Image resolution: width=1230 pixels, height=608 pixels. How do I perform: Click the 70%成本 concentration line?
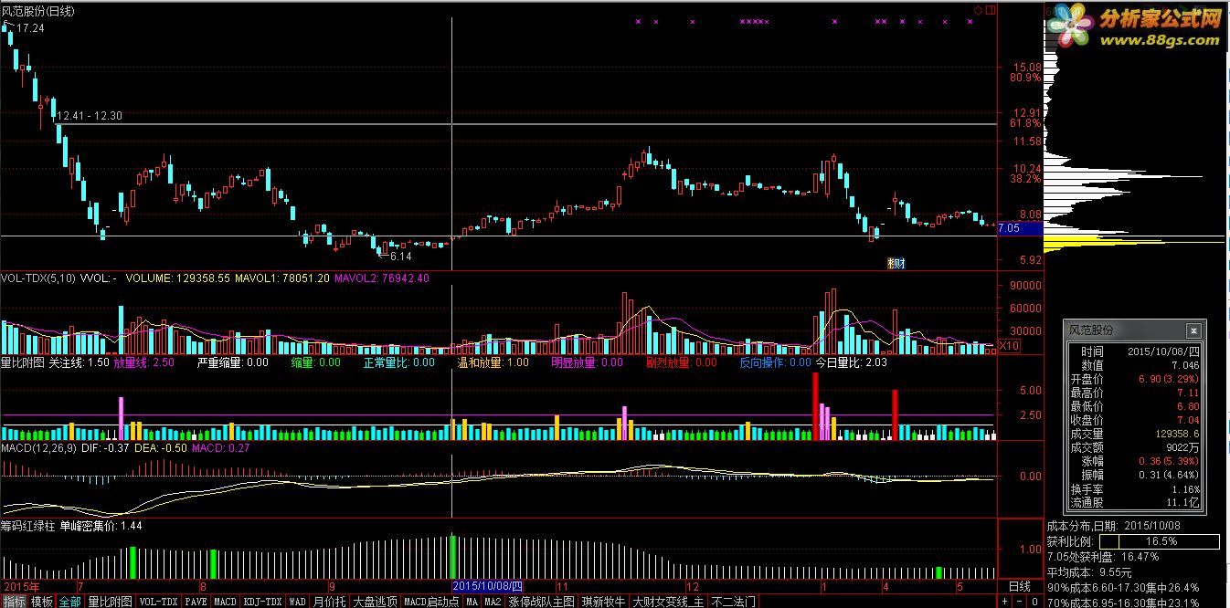1123,602
